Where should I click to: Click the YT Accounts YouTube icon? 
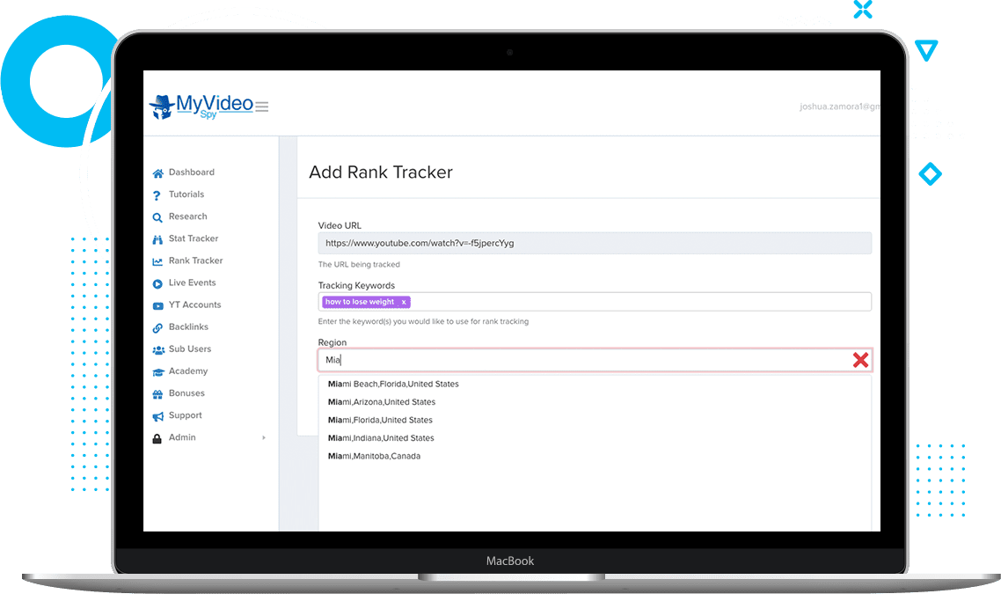pyautogui.click(x=157, y=306)
